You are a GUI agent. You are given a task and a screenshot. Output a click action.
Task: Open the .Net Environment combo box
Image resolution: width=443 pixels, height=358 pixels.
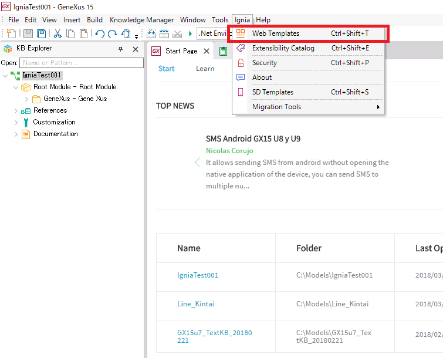[x=214, y=33]
